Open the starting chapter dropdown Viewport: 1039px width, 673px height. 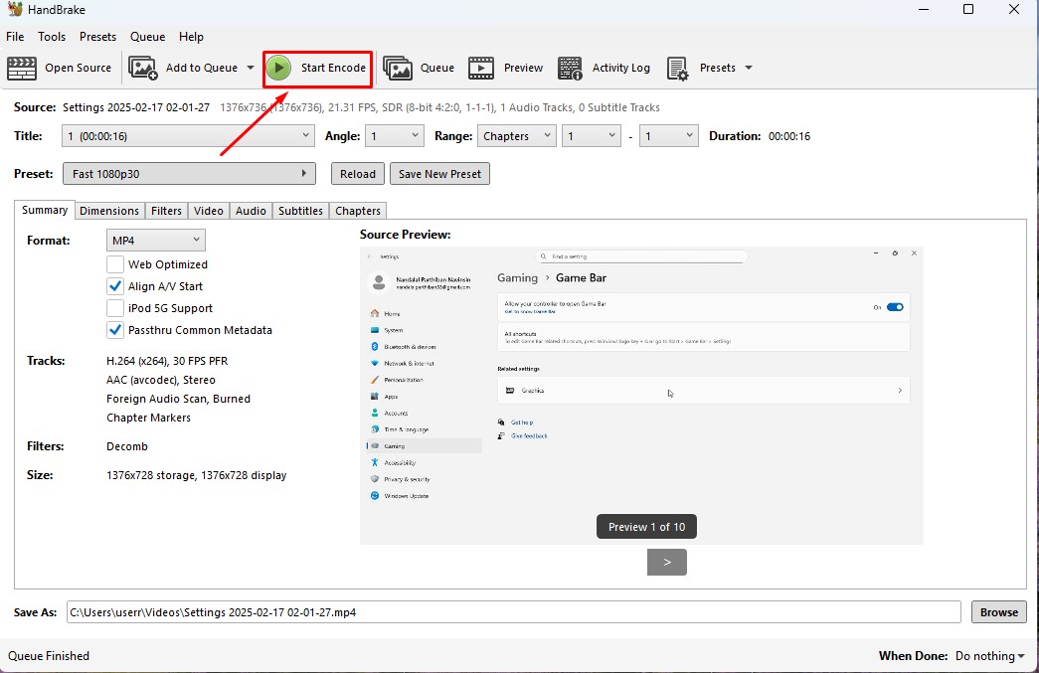592,136
